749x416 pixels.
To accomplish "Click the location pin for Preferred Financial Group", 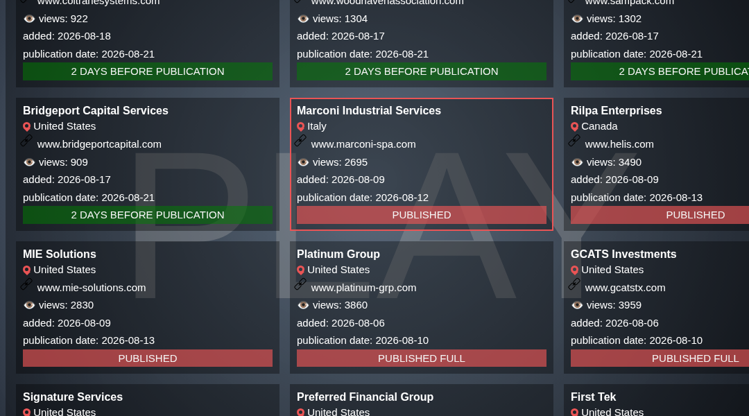I will click(x=300, y=412).
